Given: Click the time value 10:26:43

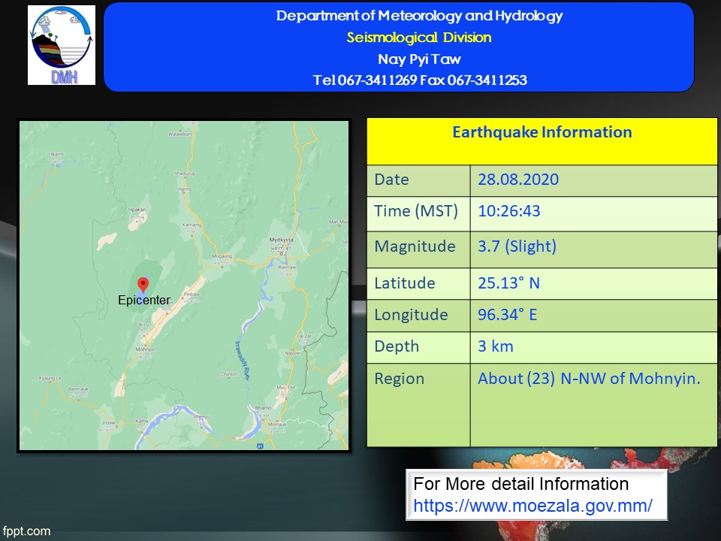Looking at the screenshot, I should click(508, 211).
